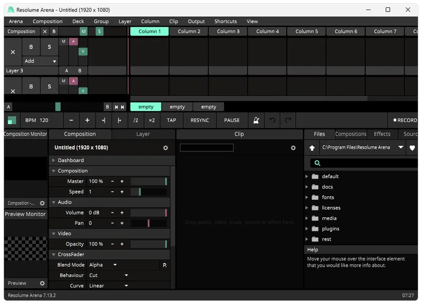421x304 pixels.
Task: Click crossfader side B button
Action: [107, 107]
